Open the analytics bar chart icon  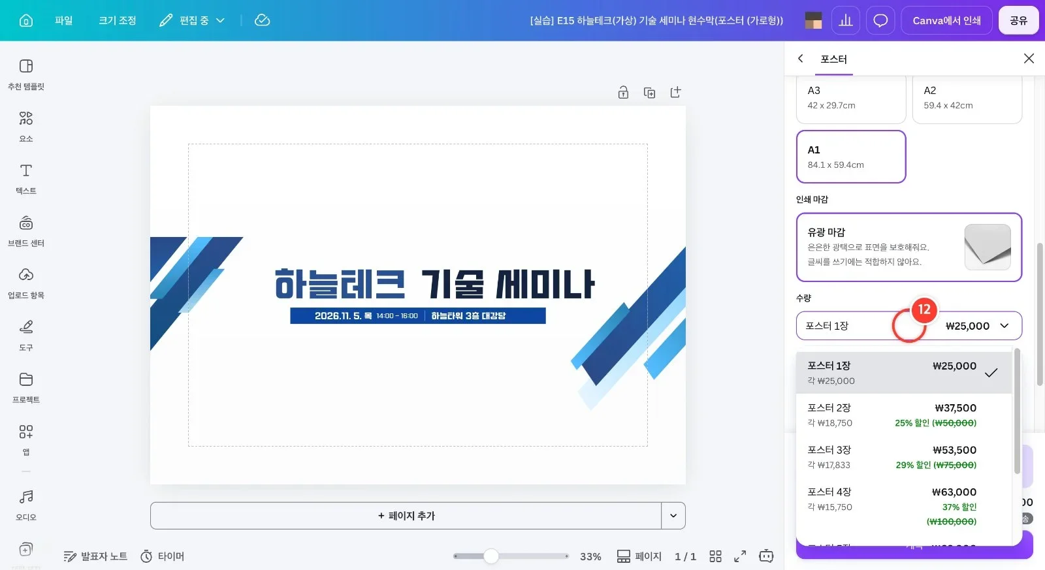[x=846, y=20]
